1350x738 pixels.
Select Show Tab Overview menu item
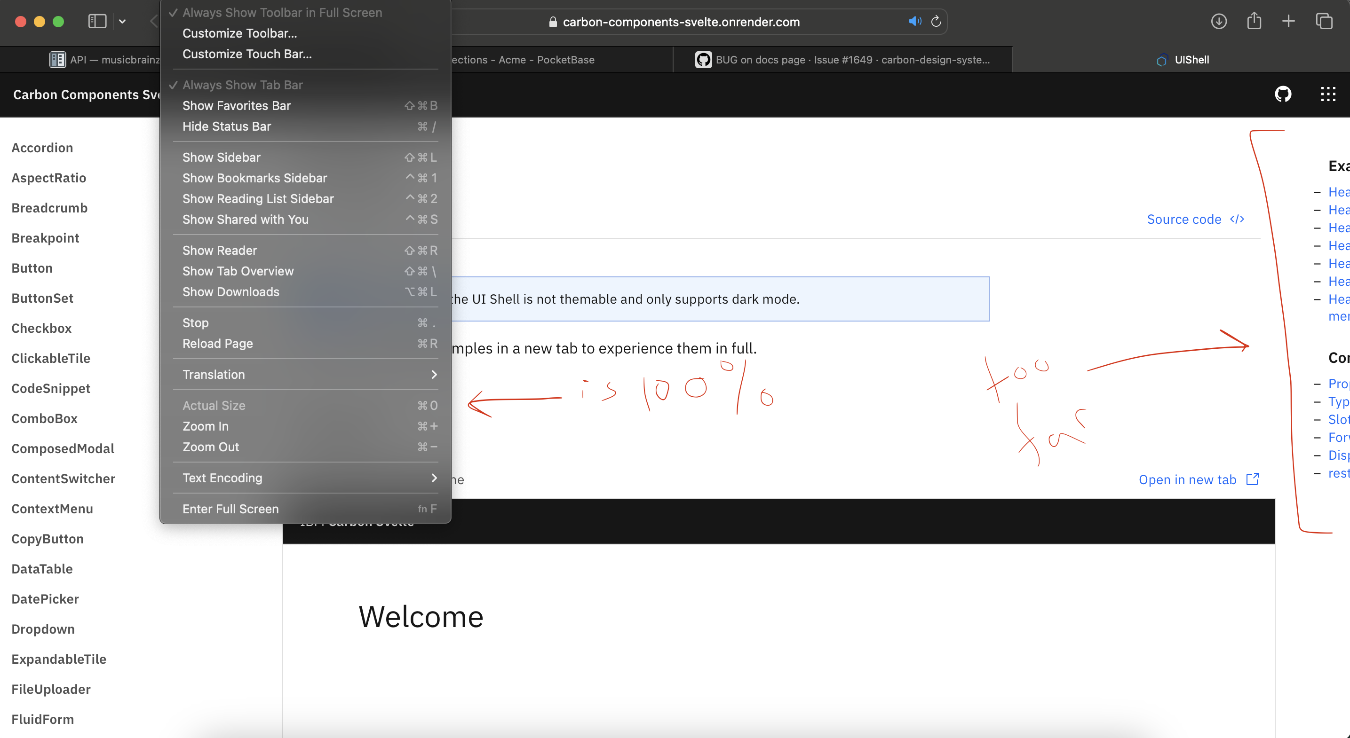click(x=305, y=271)
